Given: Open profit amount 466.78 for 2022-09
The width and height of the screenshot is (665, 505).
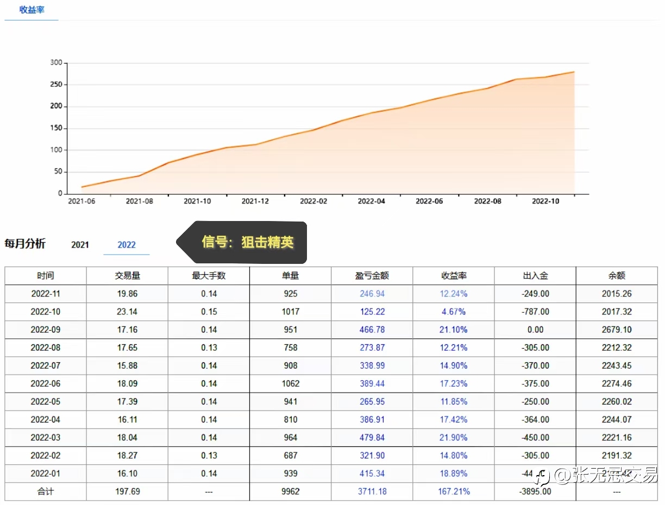Looking at the screenshot, I should (x=372, y=330).
